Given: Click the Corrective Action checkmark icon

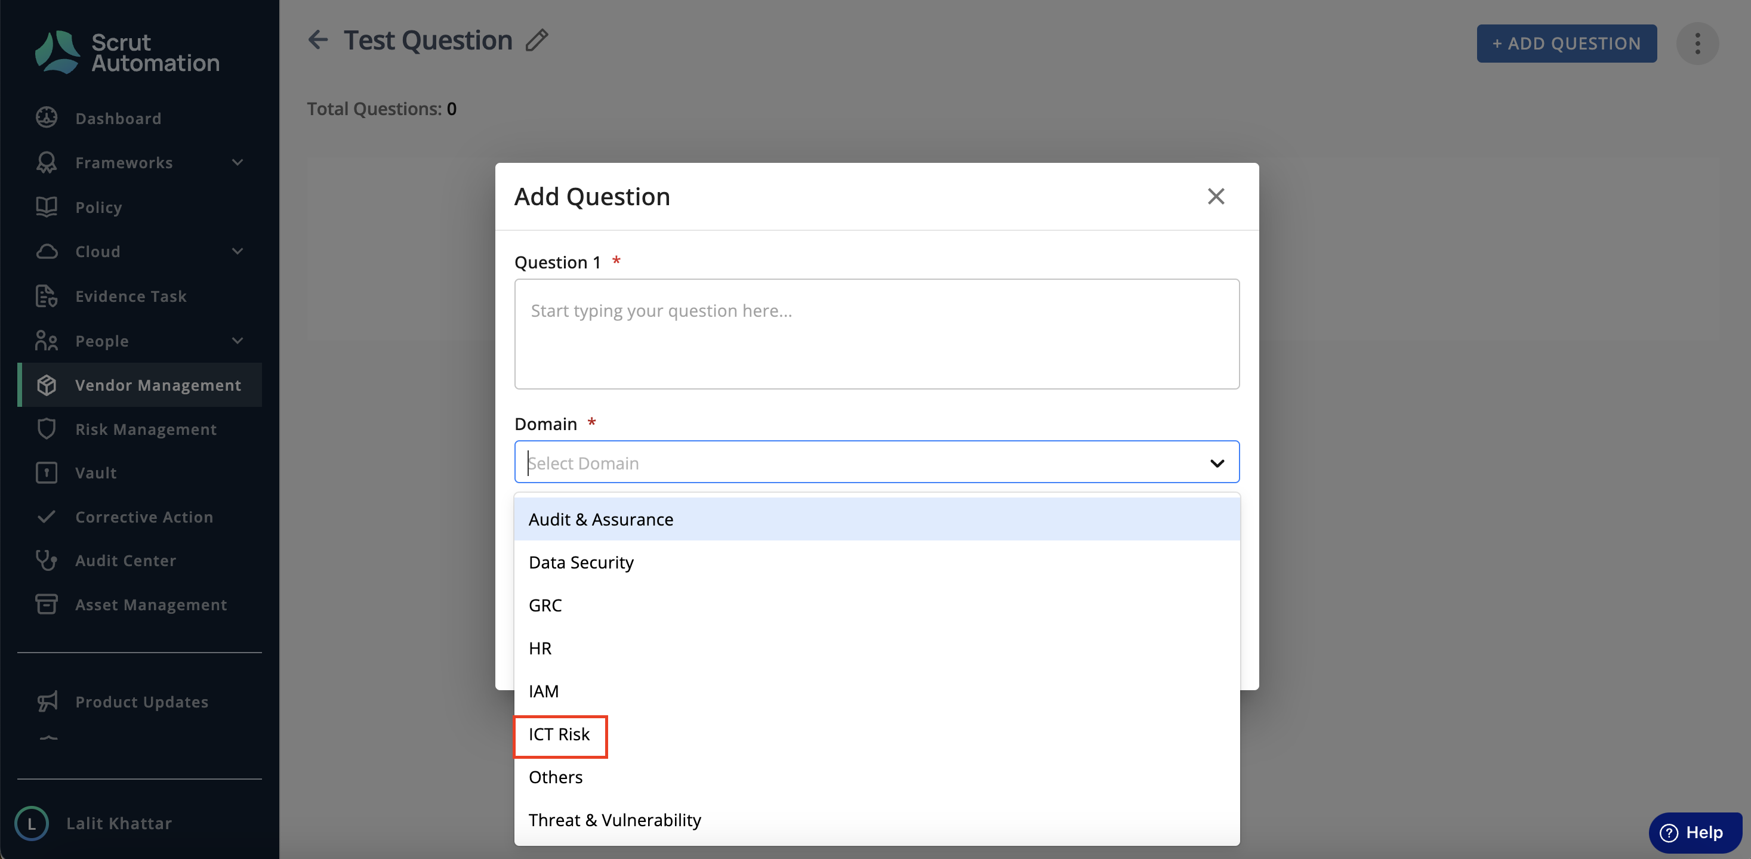Looking at the screenshot, I should (46, 517).
